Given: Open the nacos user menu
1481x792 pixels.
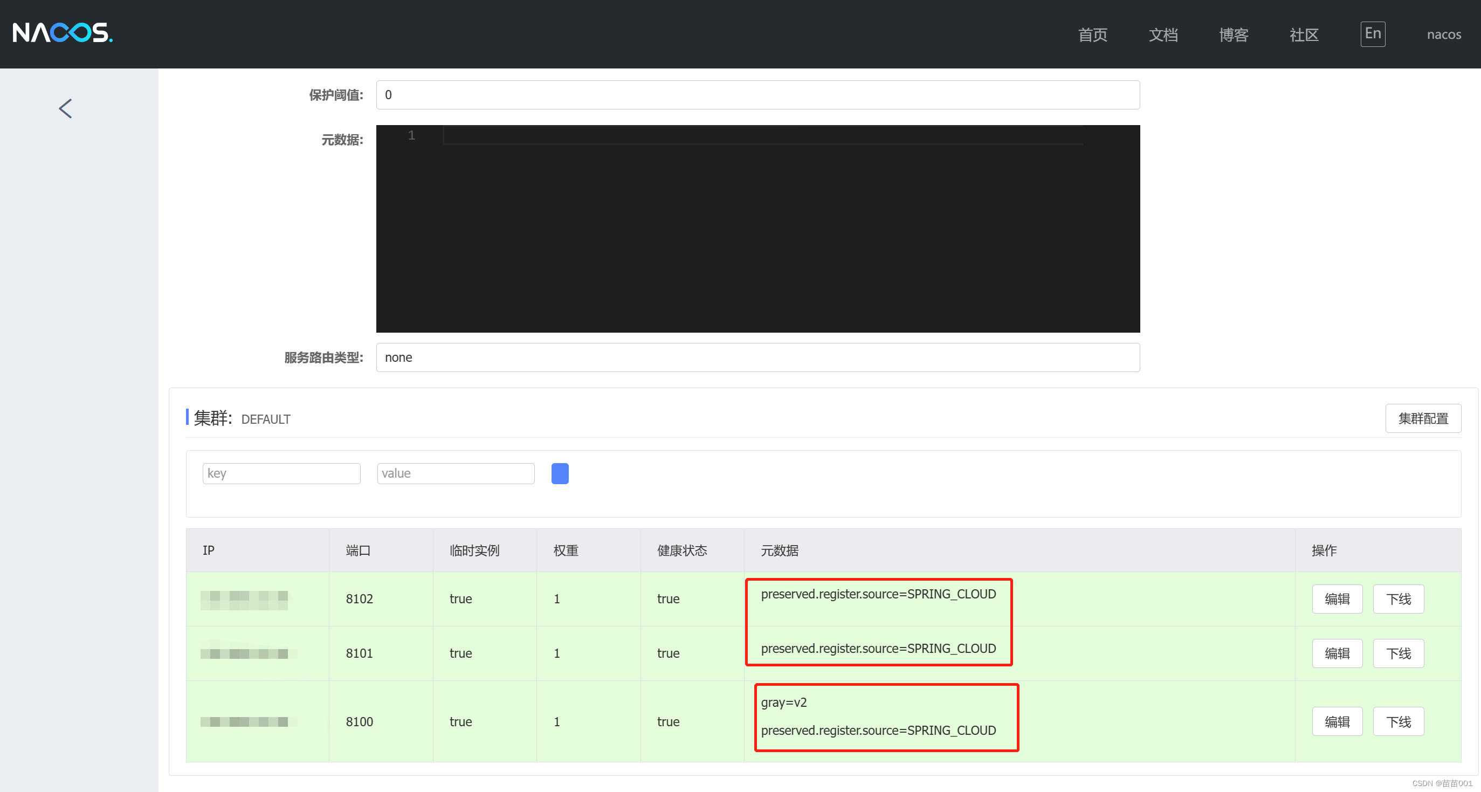Looking at the screenshot, I should 1443,35.
